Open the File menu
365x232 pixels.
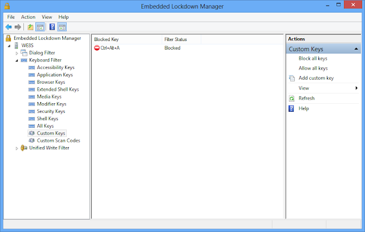point(11,17)
